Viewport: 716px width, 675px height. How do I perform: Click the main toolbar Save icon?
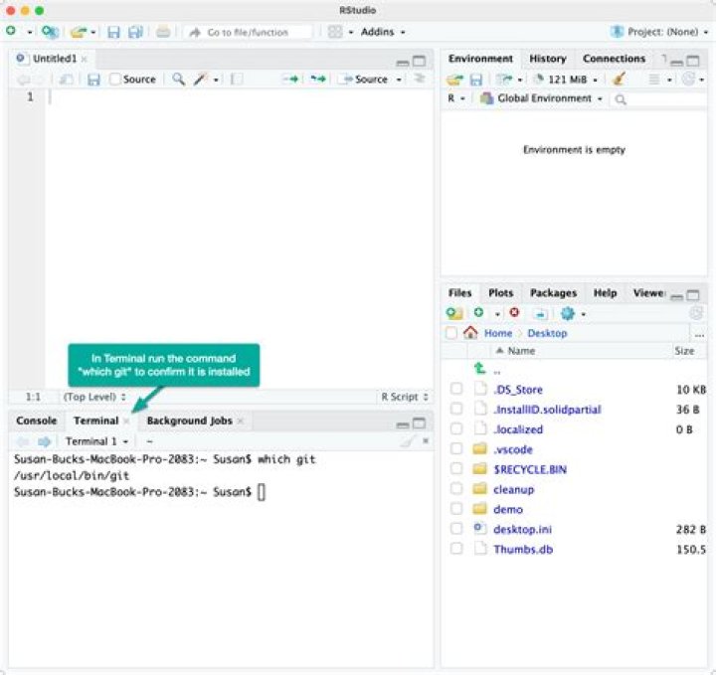113,32
